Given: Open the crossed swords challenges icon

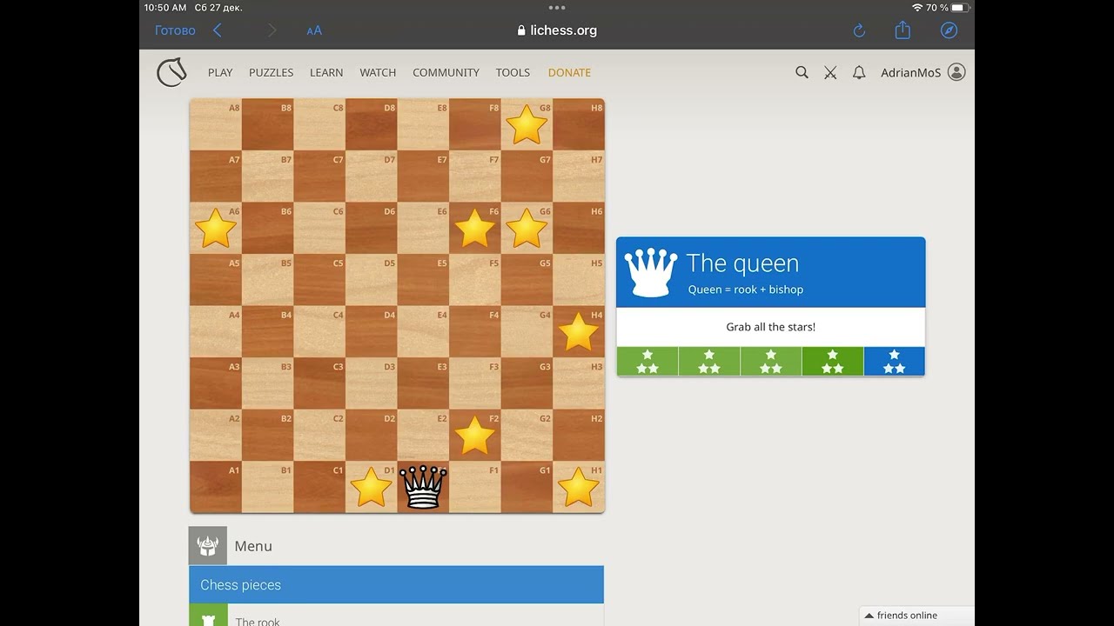Looking at the screenshot, I should point(830,72).
